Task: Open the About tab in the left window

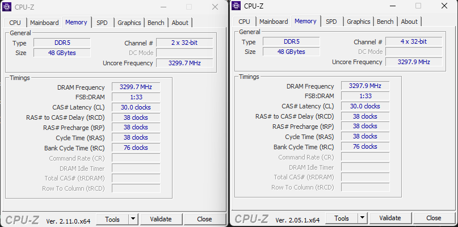Action: point(180,23)
